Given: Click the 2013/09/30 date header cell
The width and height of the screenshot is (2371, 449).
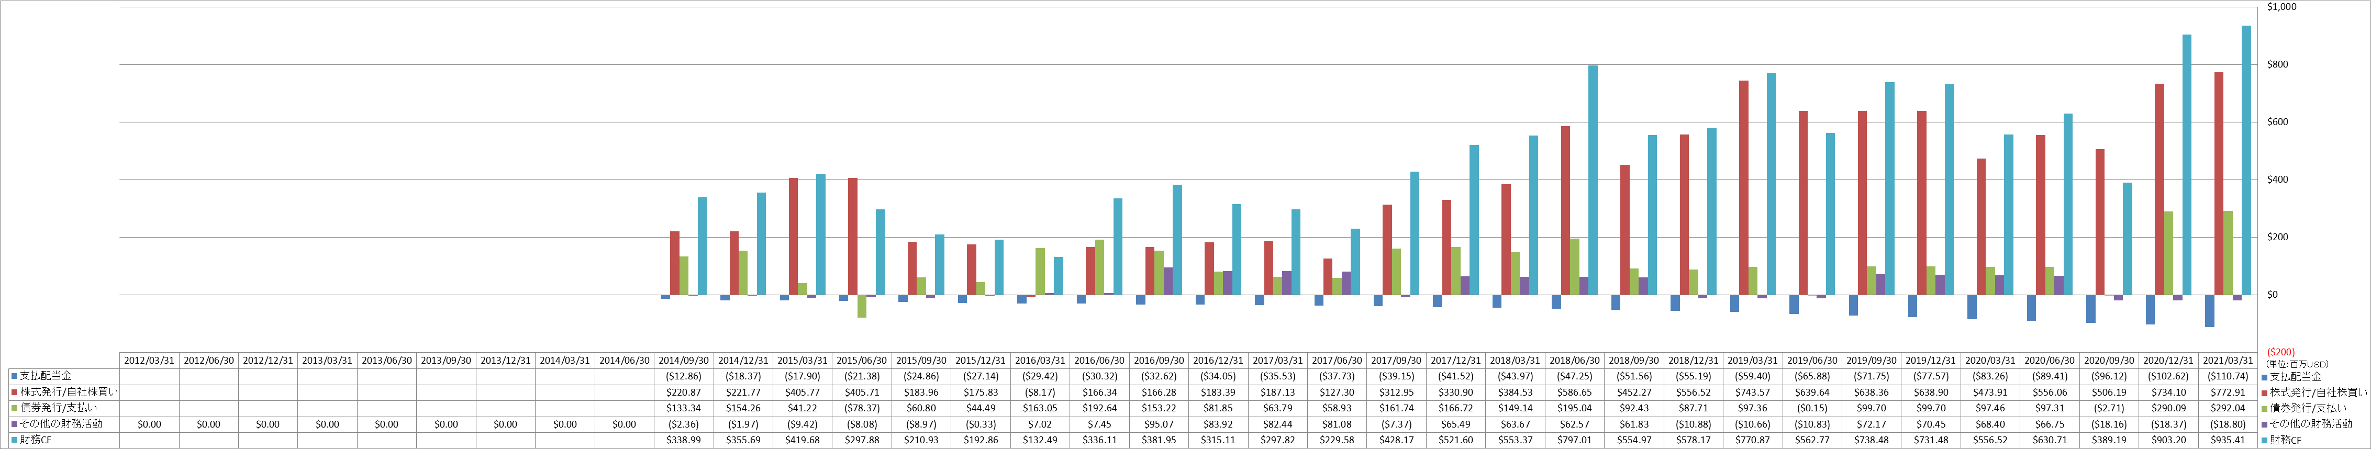Looking at the screenshot, I should click(447, 361).
